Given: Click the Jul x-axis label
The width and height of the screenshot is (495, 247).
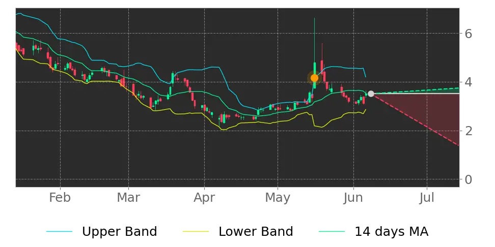Looking at the screenshot, I should tap(427, 198).
